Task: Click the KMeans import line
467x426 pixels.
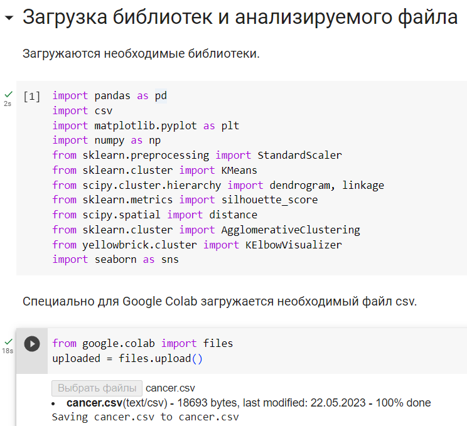Action: 155,170
